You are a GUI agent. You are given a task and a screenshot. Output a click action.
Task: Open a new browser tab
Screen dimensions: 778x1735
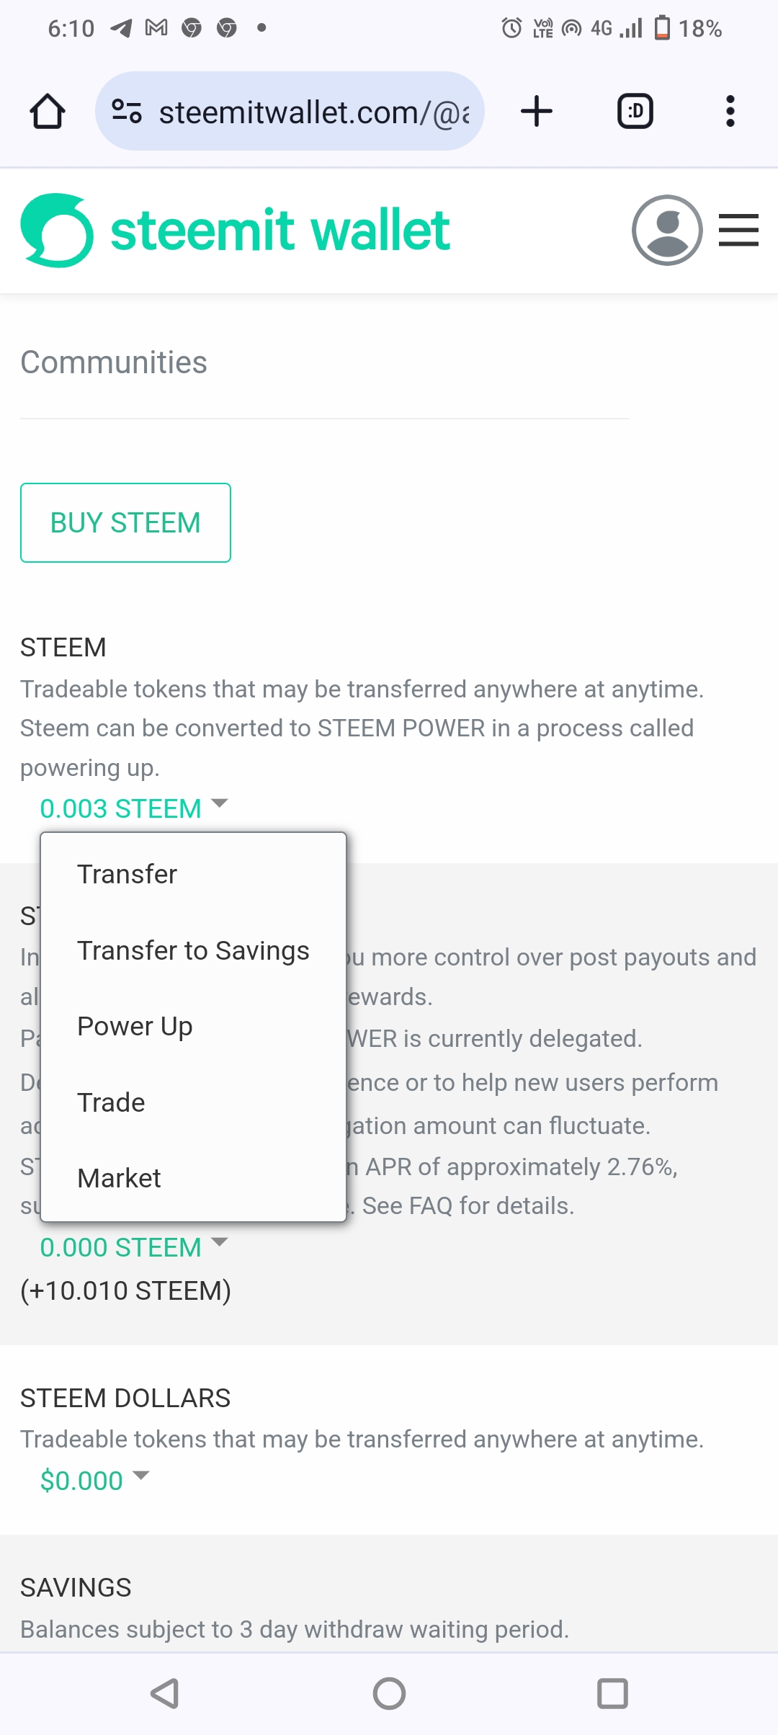click(537, 112)
